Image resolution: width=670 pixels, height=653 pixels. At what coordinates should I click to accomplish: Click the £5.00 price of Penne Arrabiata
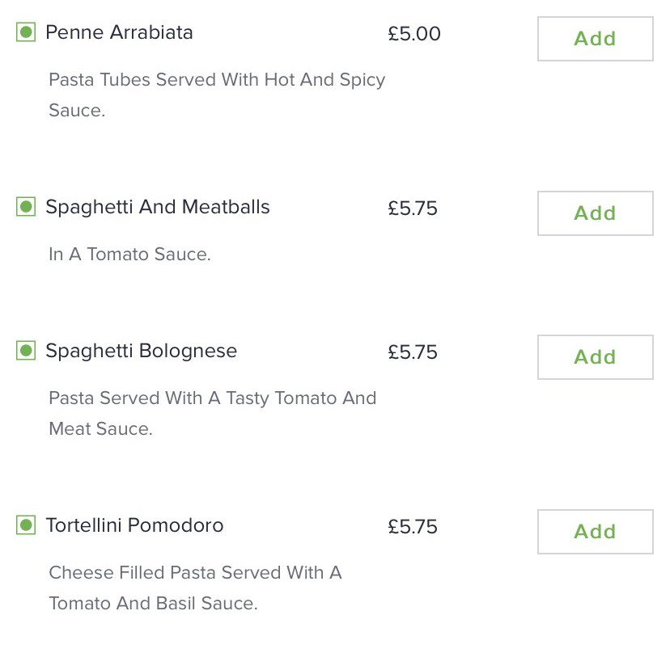[414, 34]
